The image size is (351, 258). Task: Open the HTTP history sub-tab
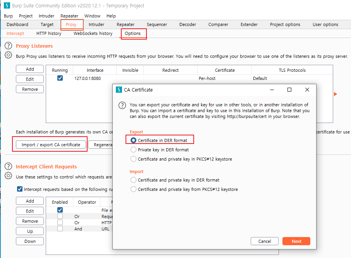49,33
